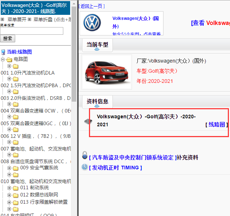Click the 车型:Golf(高尔夫) text
The width and height of the screenshot is (230, 216).
(157, 71)
